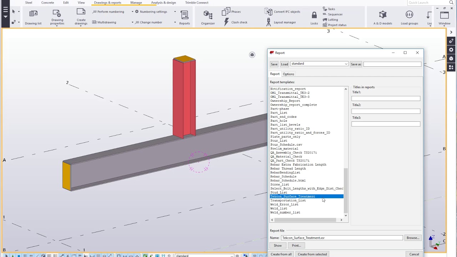Open Load groups
Image resolution: width=457 pixels, height=257 pixels.
point(410,17)
